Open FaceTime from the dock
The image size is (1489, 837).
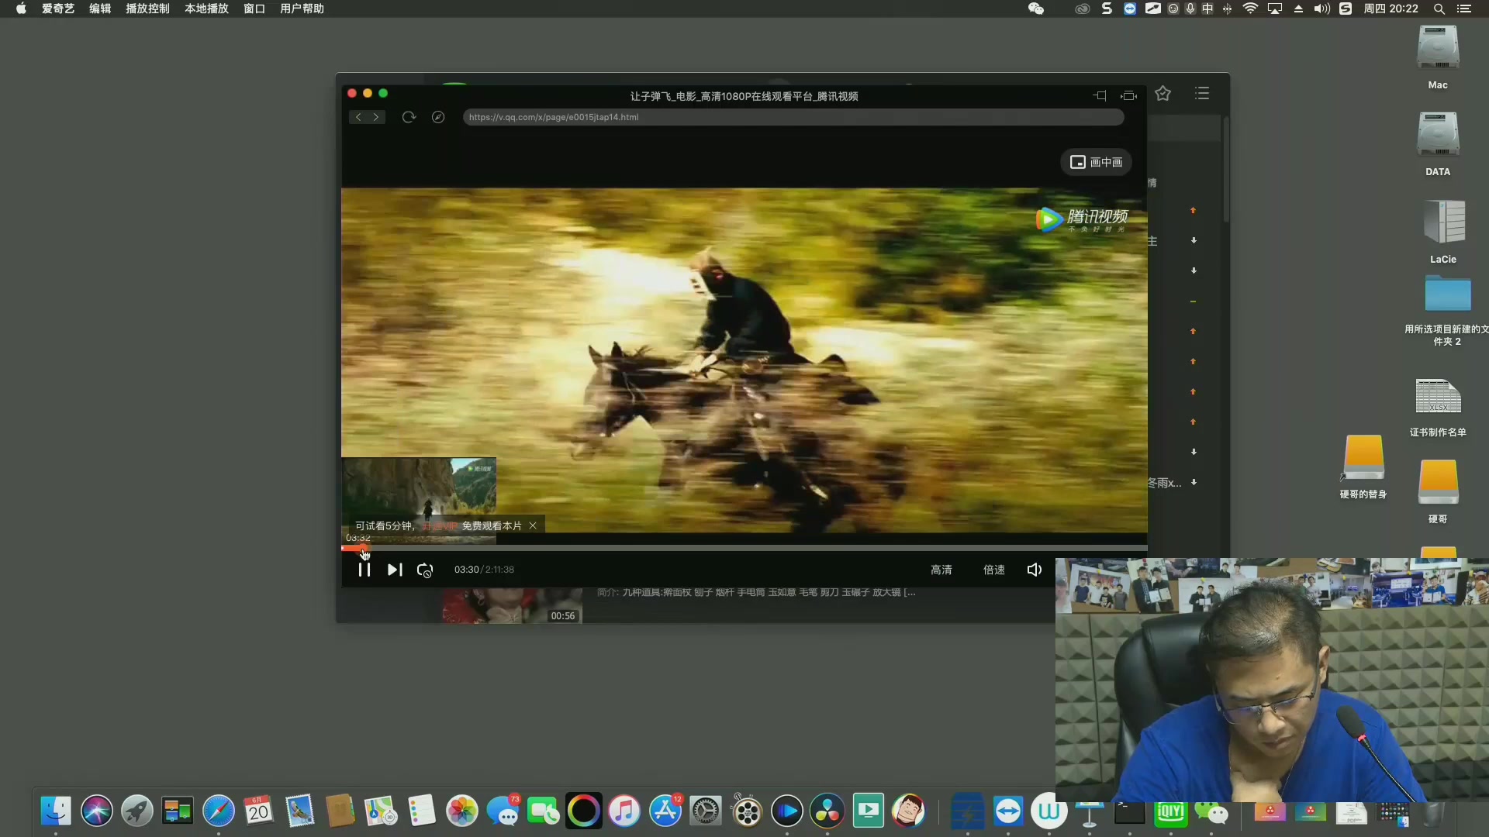point(544,811)
